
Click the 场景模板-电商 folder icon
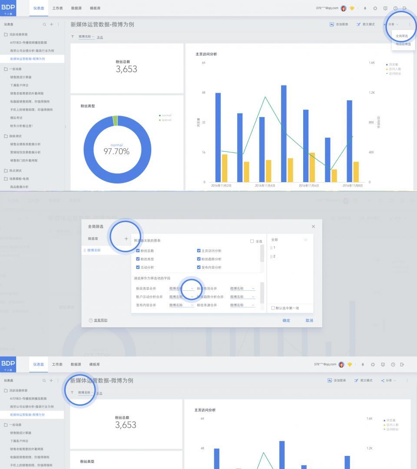click(x=6, y=179)
